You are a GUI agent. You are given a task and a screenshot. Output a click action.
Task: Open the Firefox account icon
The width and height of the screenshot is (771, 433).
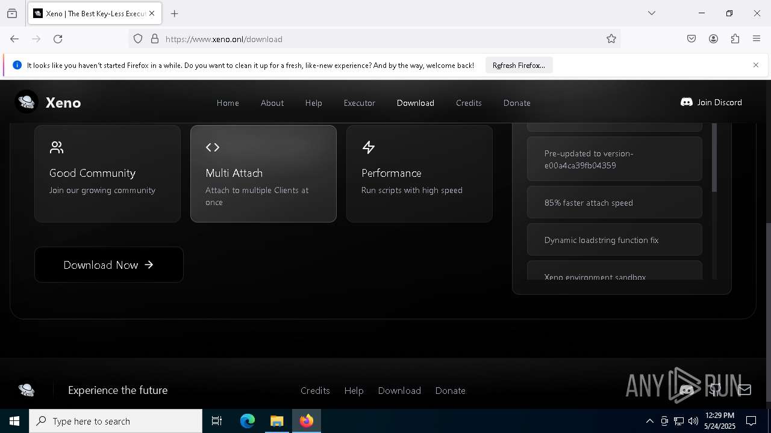(x=713, y=39)
